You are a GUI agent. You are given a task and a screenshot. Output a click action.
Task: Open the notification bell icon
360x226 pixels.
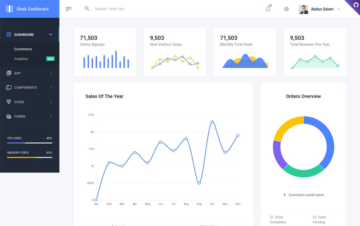click(x=268, y=9)
